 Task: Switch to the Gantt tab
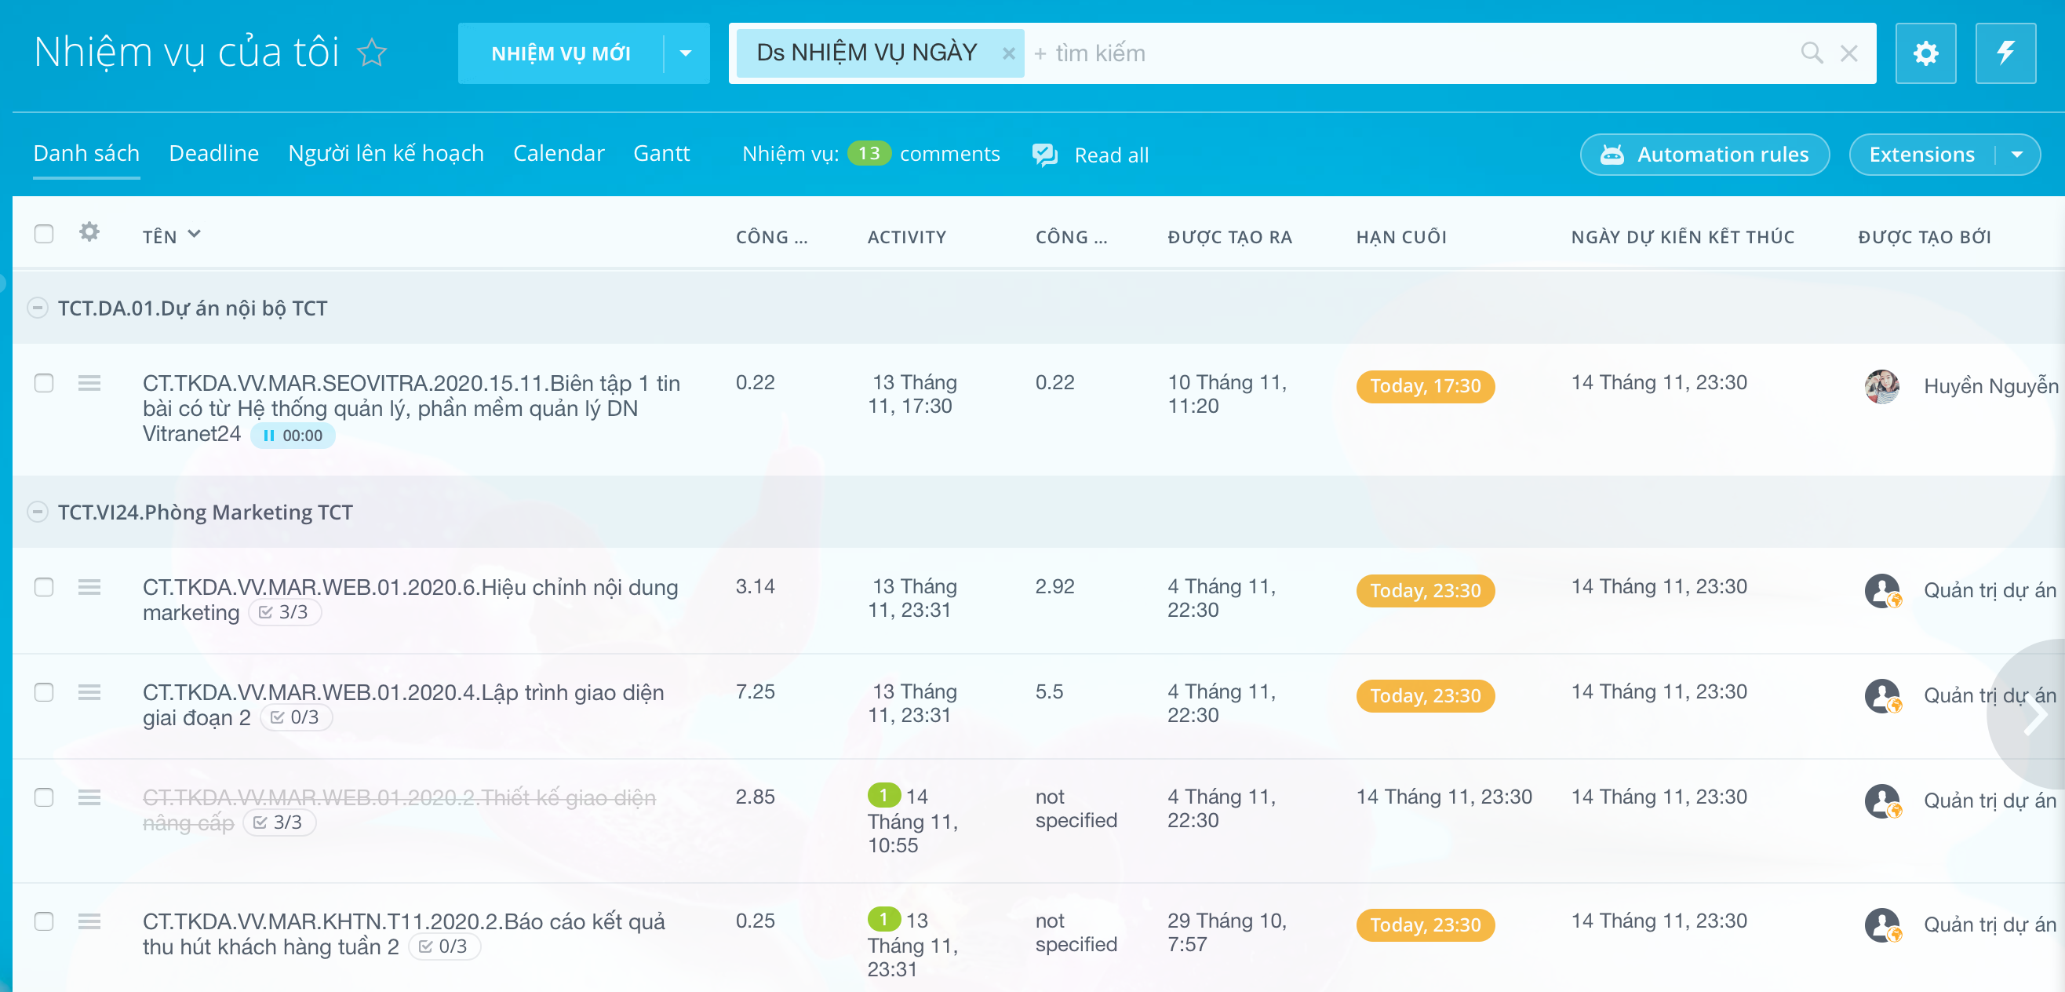tap(661, 153)
